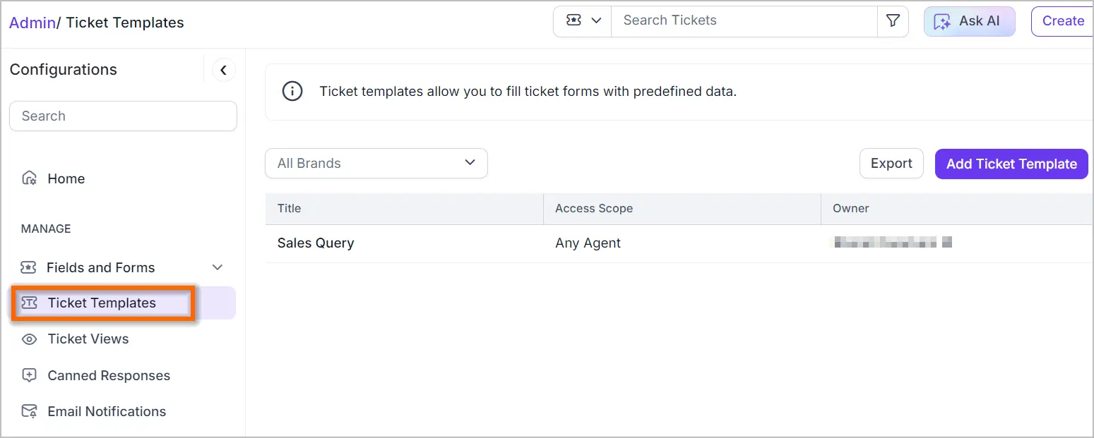The height and width of the screenshot is (438, 1094).
Task: Collapse the Configurations sidebar
Action: [x=223, y=70]
